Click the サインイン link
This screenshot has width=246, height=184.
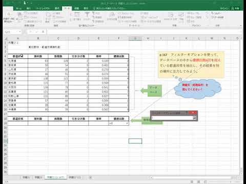point(224,8)
